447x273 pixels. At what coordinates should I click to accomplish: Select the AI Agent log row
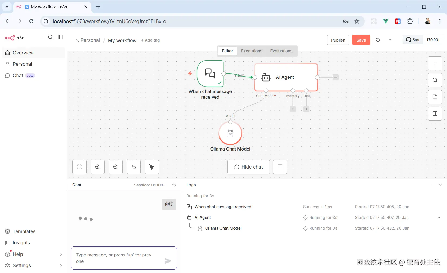coord(314,218)
